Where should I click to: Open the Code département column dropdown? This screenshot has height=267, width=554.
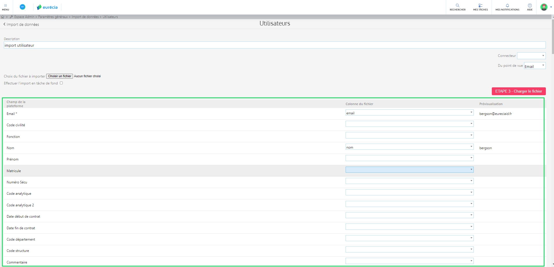[x=410, y=238]
